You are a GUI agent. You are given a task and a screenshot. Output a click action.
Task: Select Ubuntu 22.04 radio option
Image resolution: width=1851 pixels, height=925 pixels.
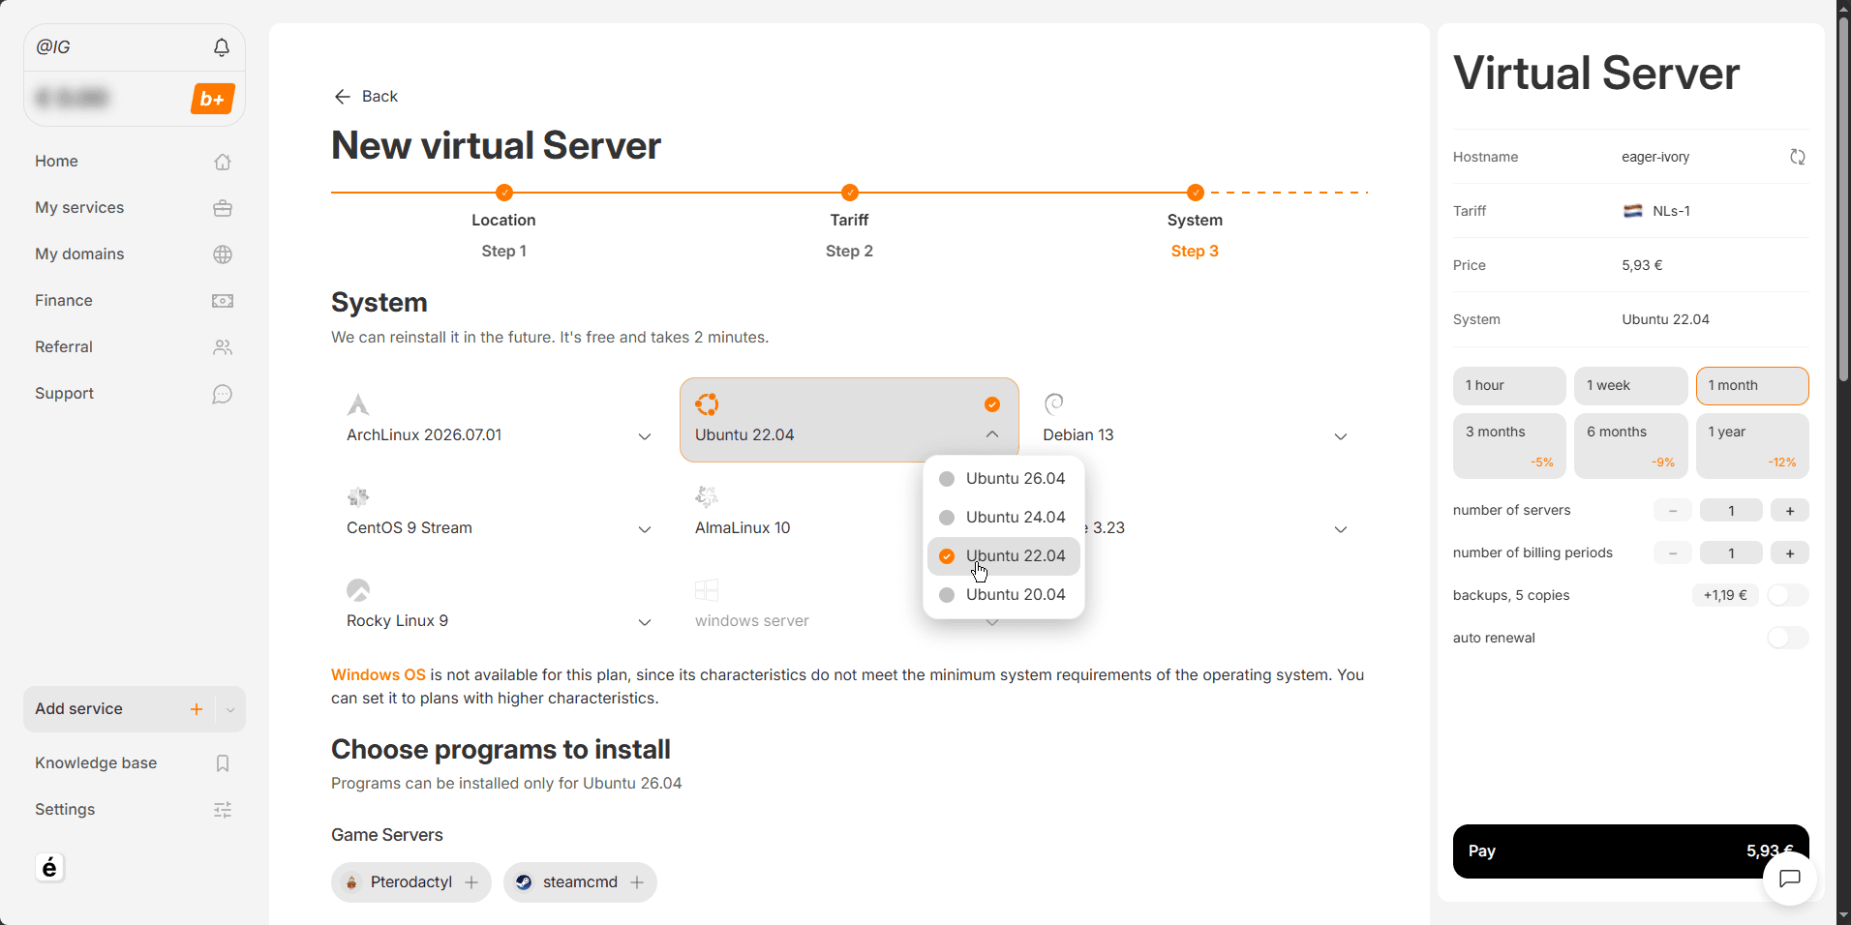pos(1004,556)
